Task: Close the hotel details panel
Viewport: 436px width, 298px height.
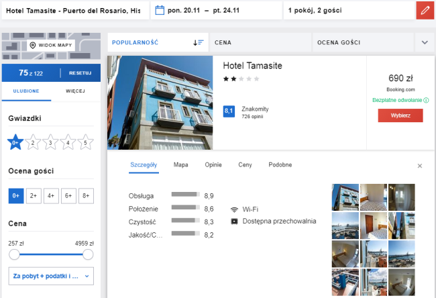Action: point(420,165)
